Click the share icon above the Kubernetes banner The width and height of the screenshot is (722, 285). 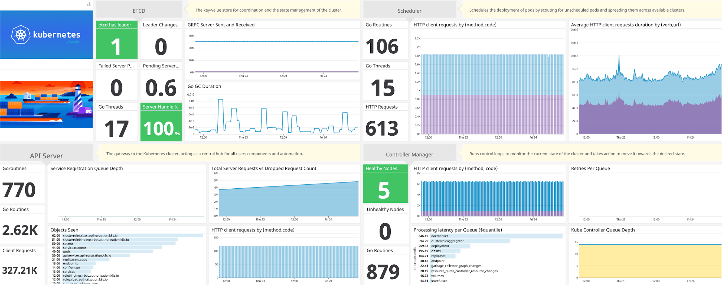click(x=89, y=4)
